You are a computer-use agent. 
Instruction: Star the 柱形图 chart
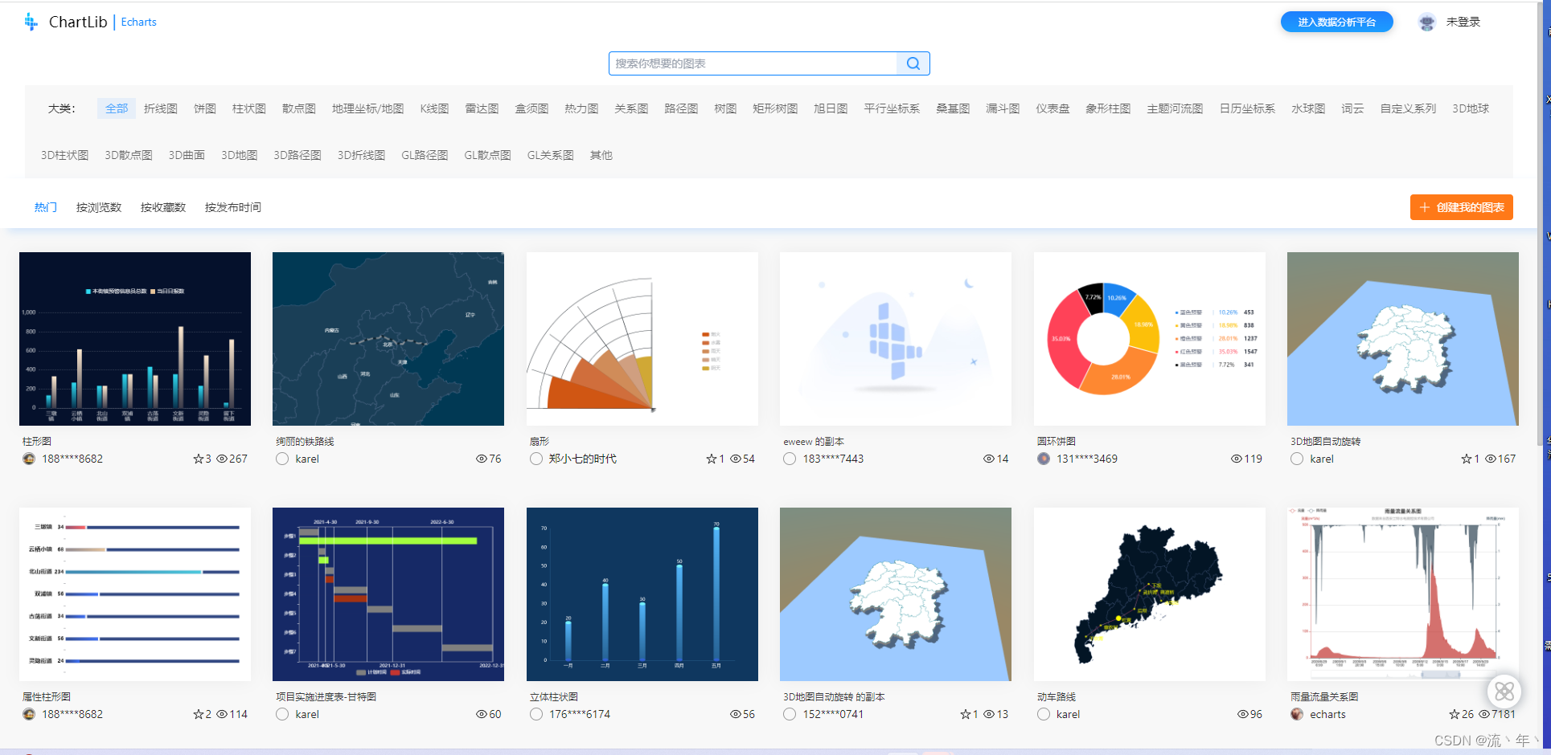(x=198, y=459)
